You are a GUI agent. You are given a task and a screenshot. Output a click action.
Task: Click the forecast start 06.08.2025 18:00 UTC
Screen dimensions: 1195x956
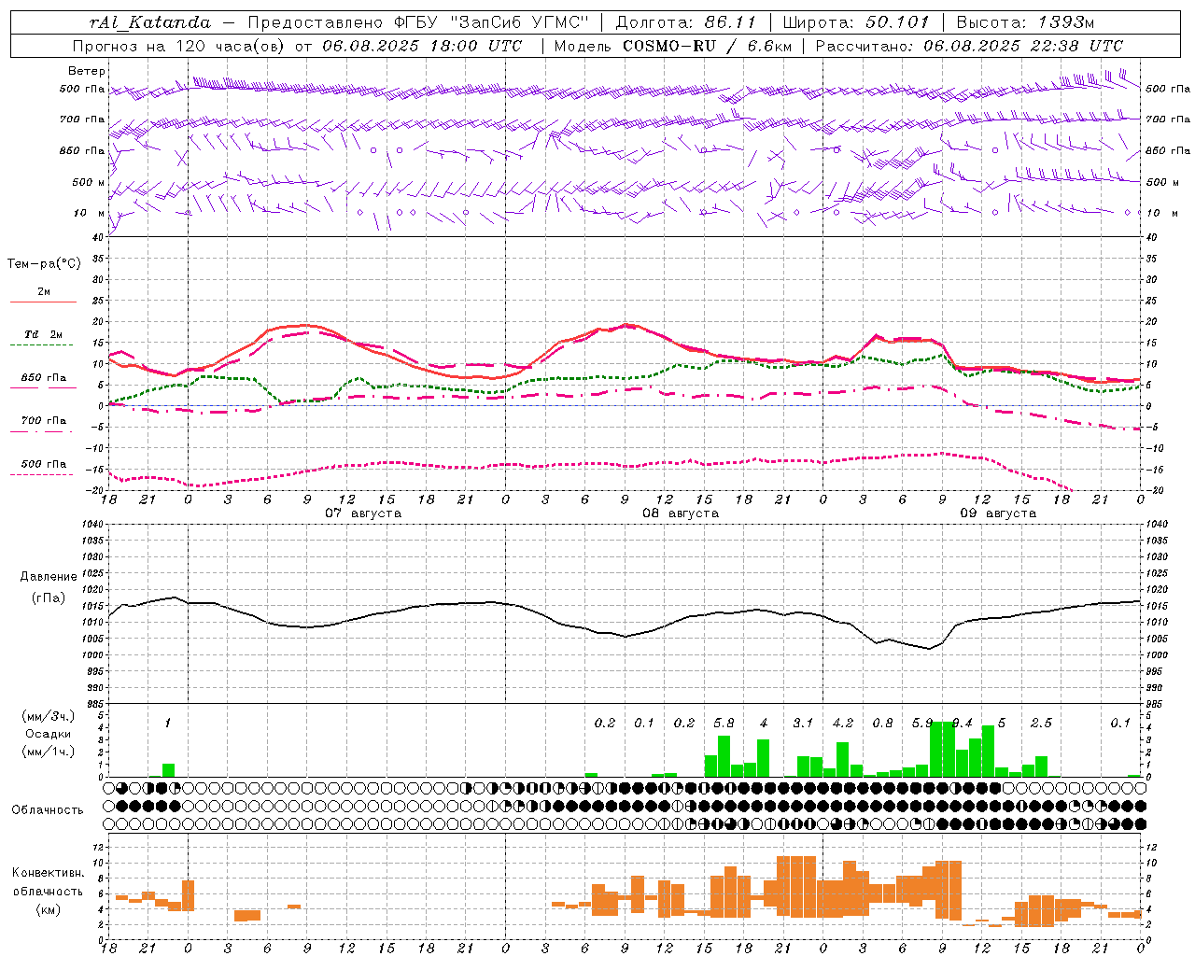(422, 46)
